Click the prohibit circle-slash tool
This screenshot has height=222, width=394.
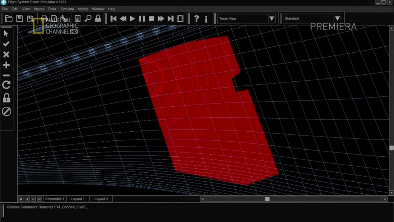coord(6,111)
